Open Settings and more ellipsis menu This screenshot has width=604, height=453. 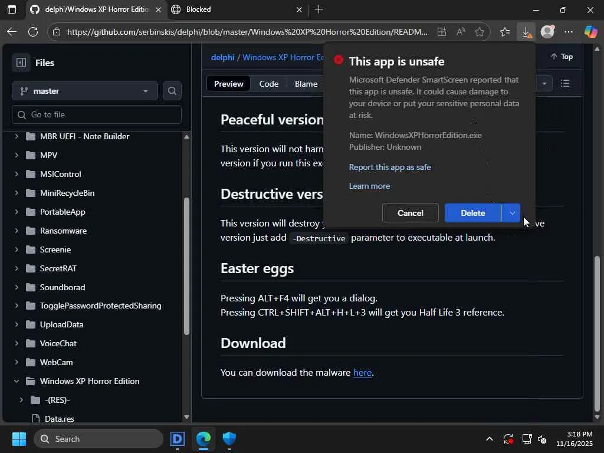(x=569, y=32)
